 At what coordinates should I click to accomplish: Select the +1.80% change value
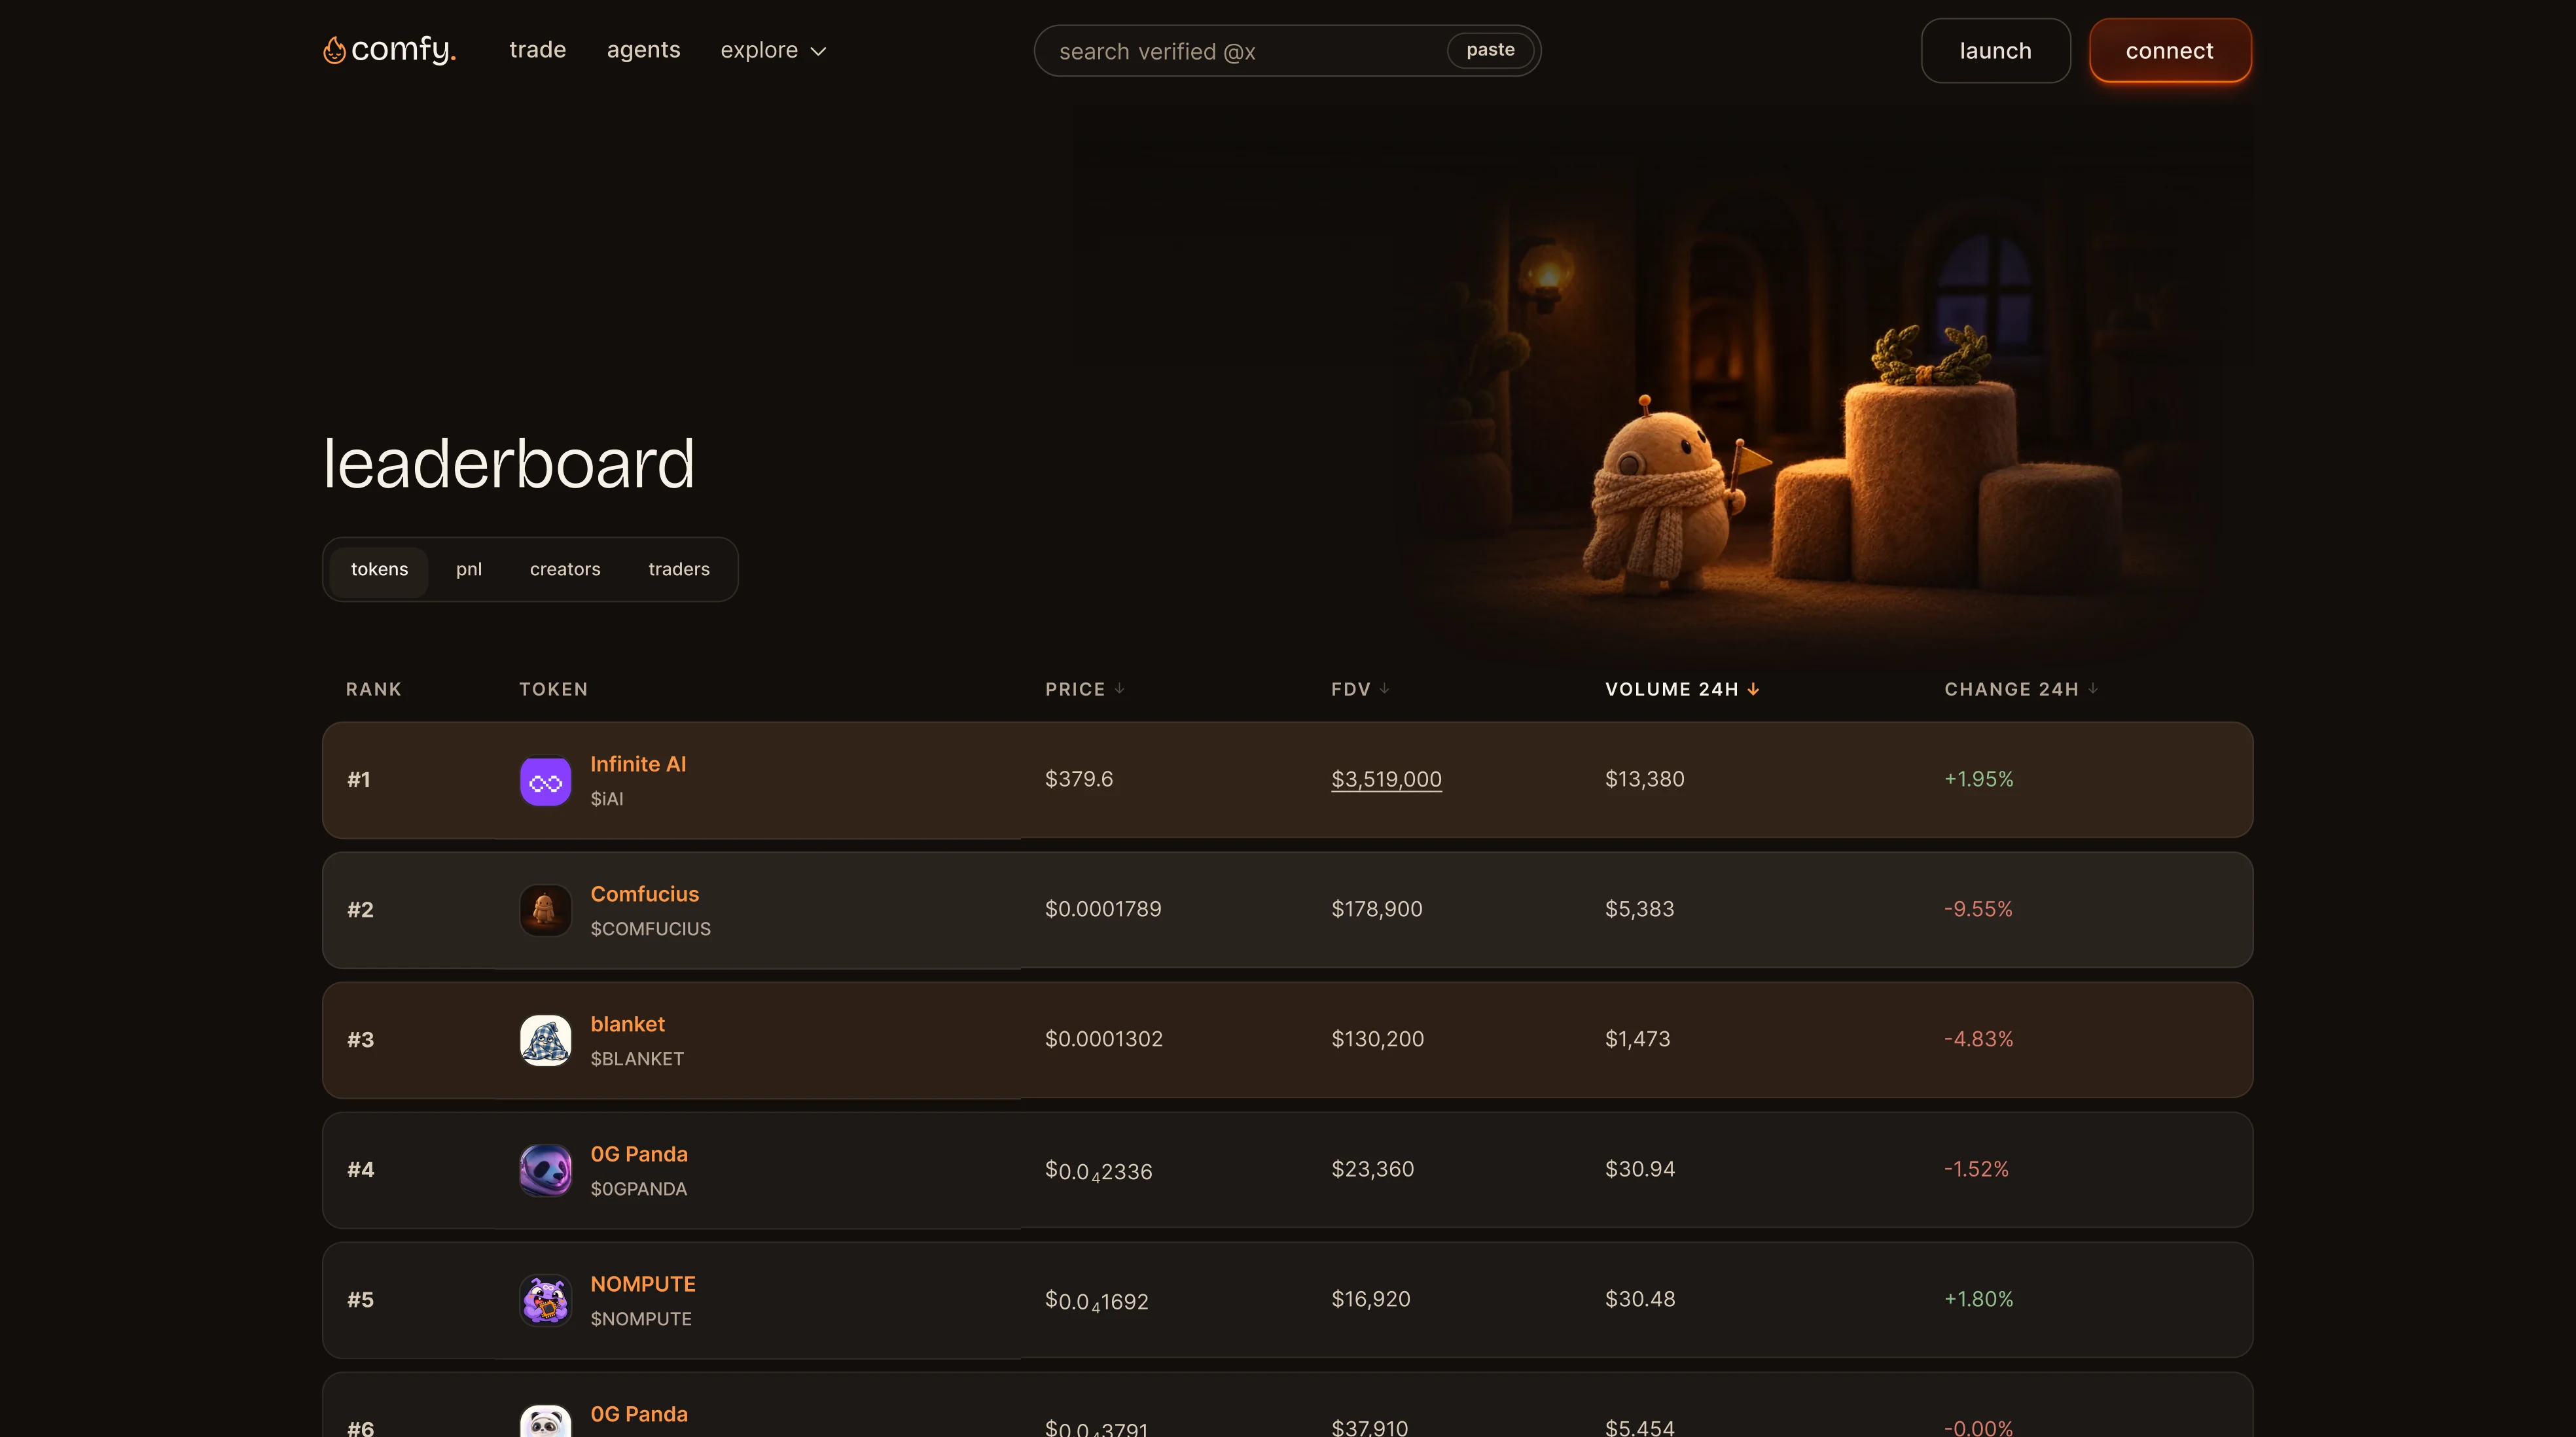(1979, 1299)
